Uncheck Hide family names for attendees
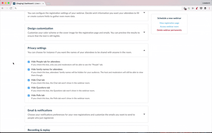 [x=29, y=69]
